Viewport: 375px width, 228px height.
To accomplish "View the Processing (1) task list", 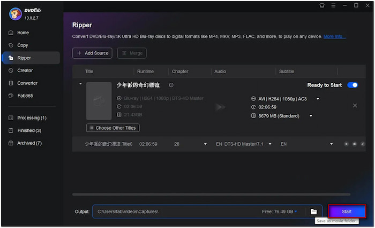I will coord(32,118).
